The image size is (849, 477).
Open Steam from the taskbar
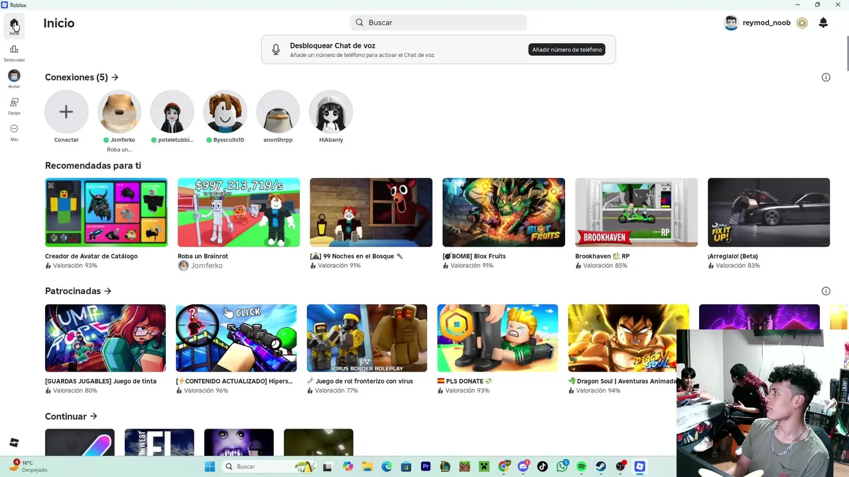[601, 466]
